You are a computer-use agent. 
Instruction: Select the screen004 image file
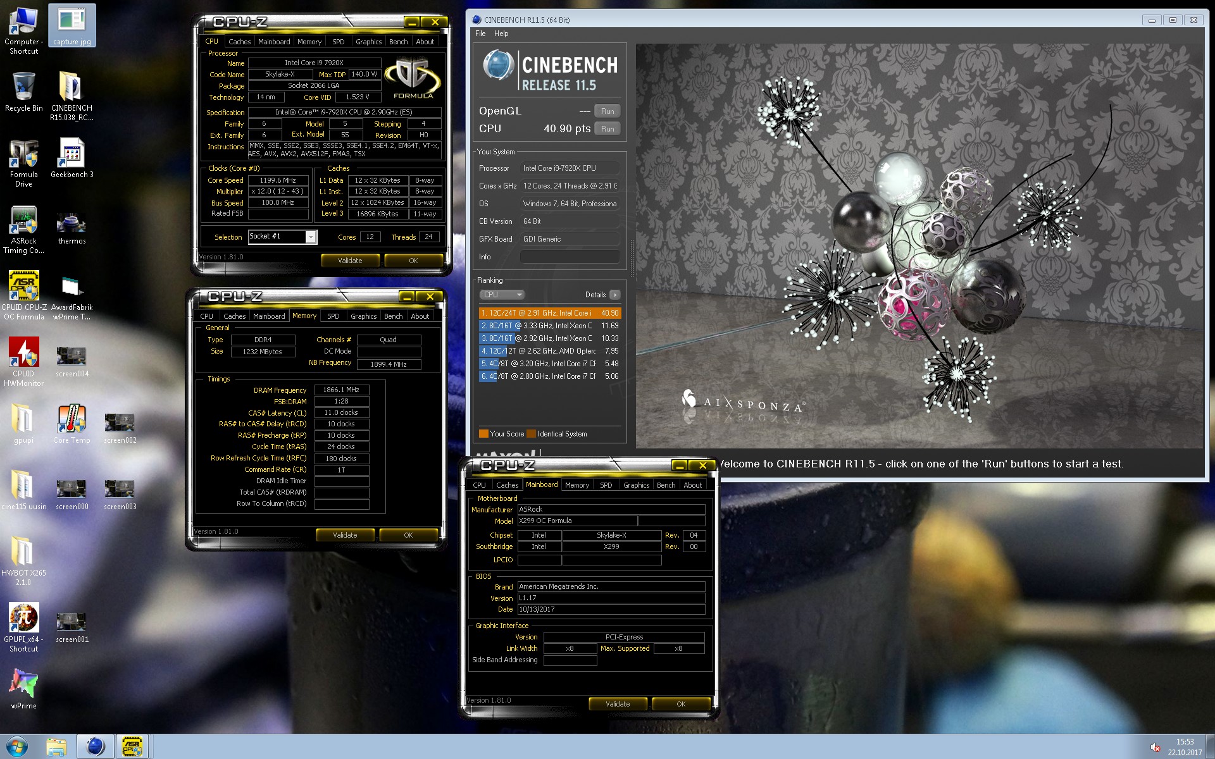72,362
